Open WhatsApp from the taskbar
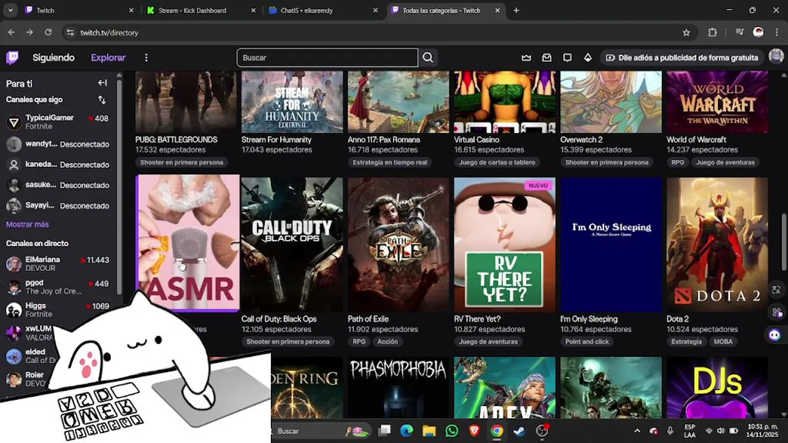Screen dimensions: 788x443 click(x=452, y=431)
